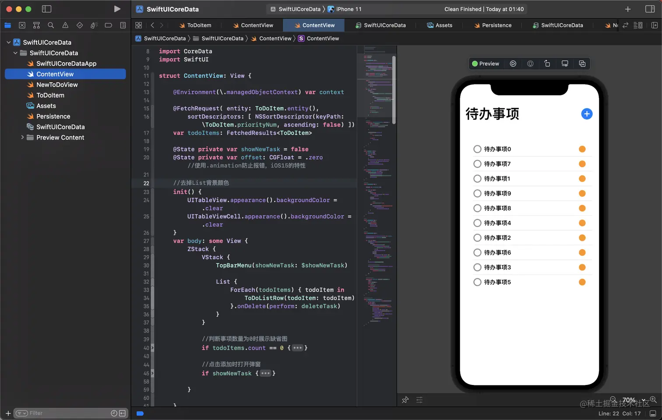Click the Preview button on the canvas
The width and height of the screenshot is (662, 420).
[486, 63]
